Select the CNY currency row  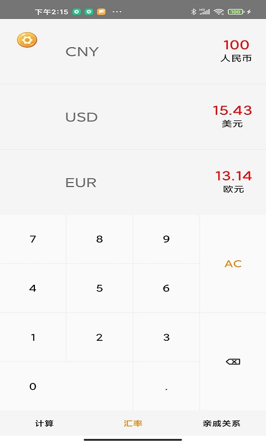133,52
